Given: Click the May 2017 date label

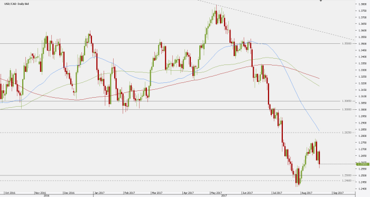Looking at the screenshot, I should (x=217, y=193).
